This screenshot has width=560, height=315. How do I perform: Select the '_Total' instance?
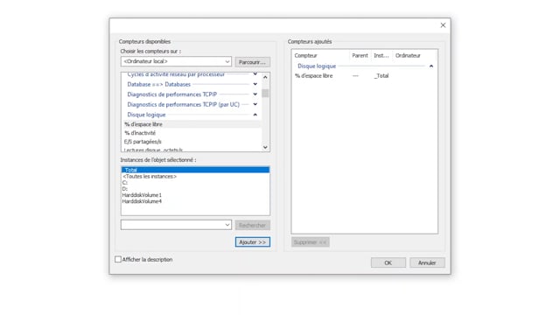tap(195, 170)
